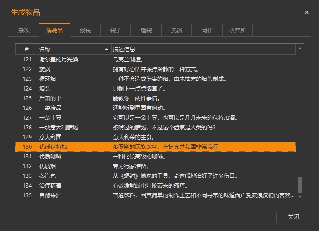Click the highlighted 优质伏特加 row

pos(156,146)
